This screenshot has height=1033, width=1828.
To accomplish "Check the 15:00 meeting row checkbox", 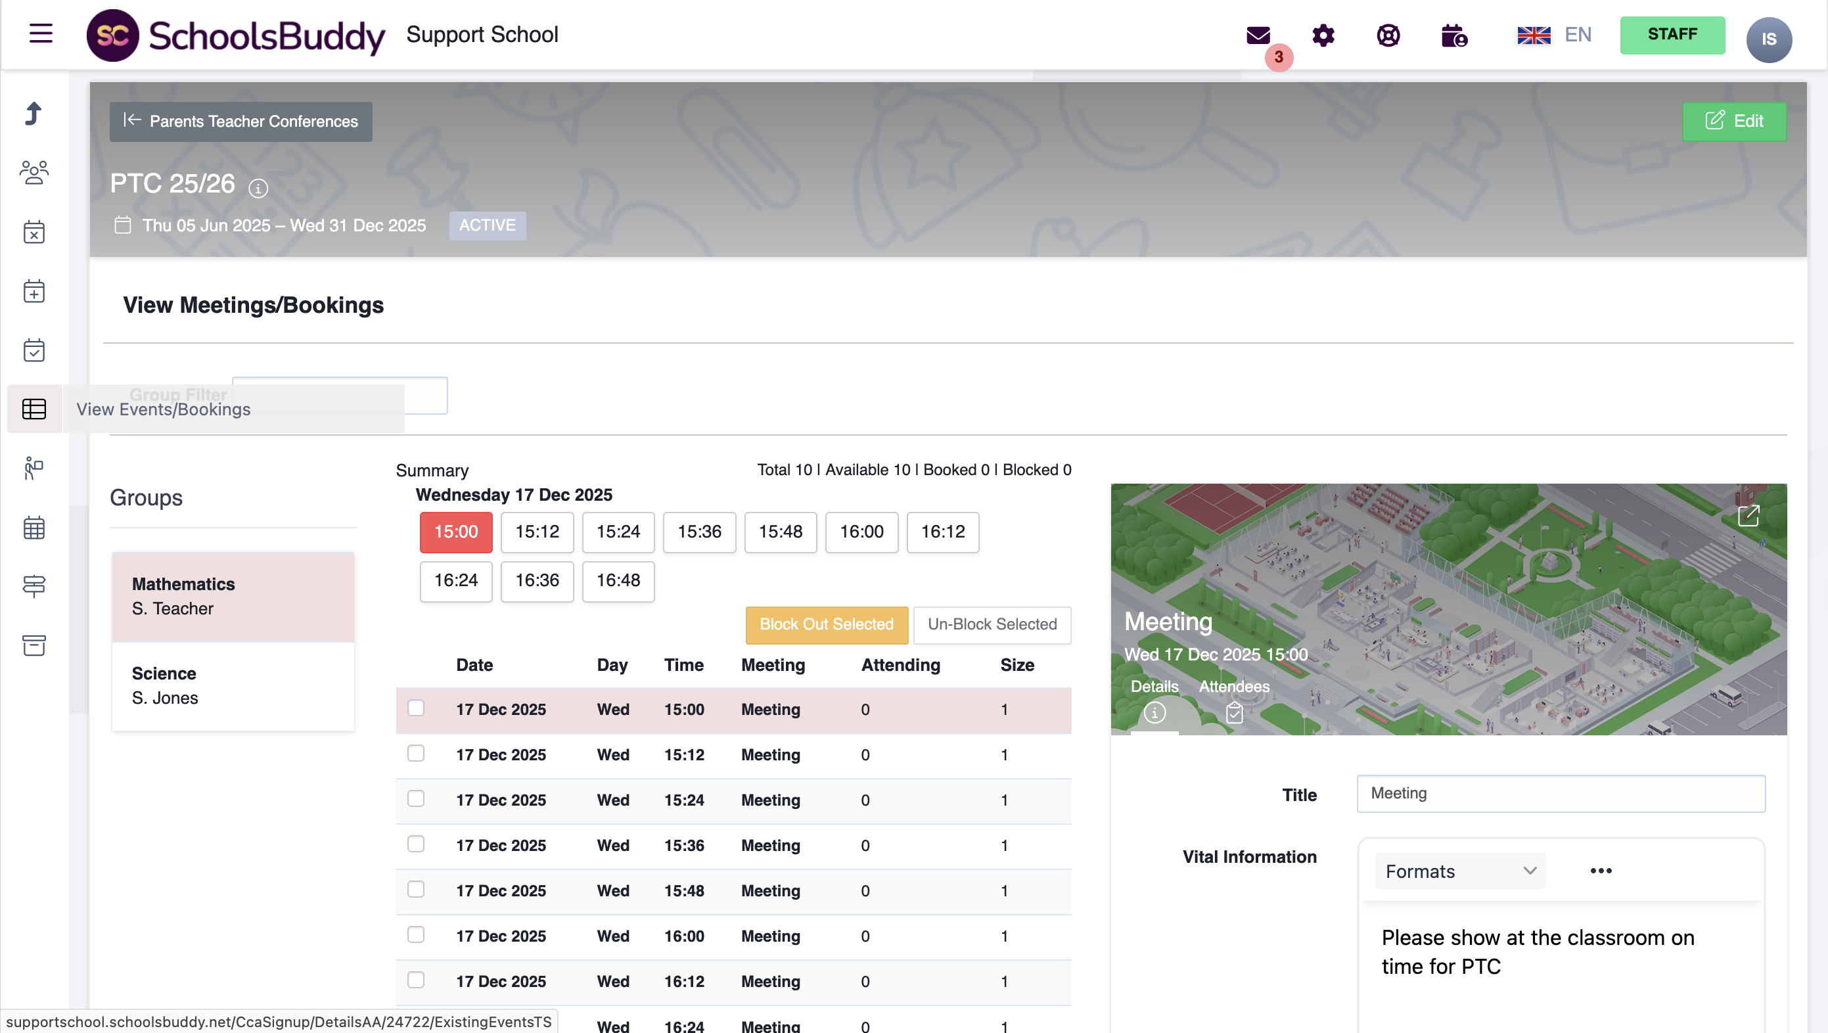I will 416,708.
